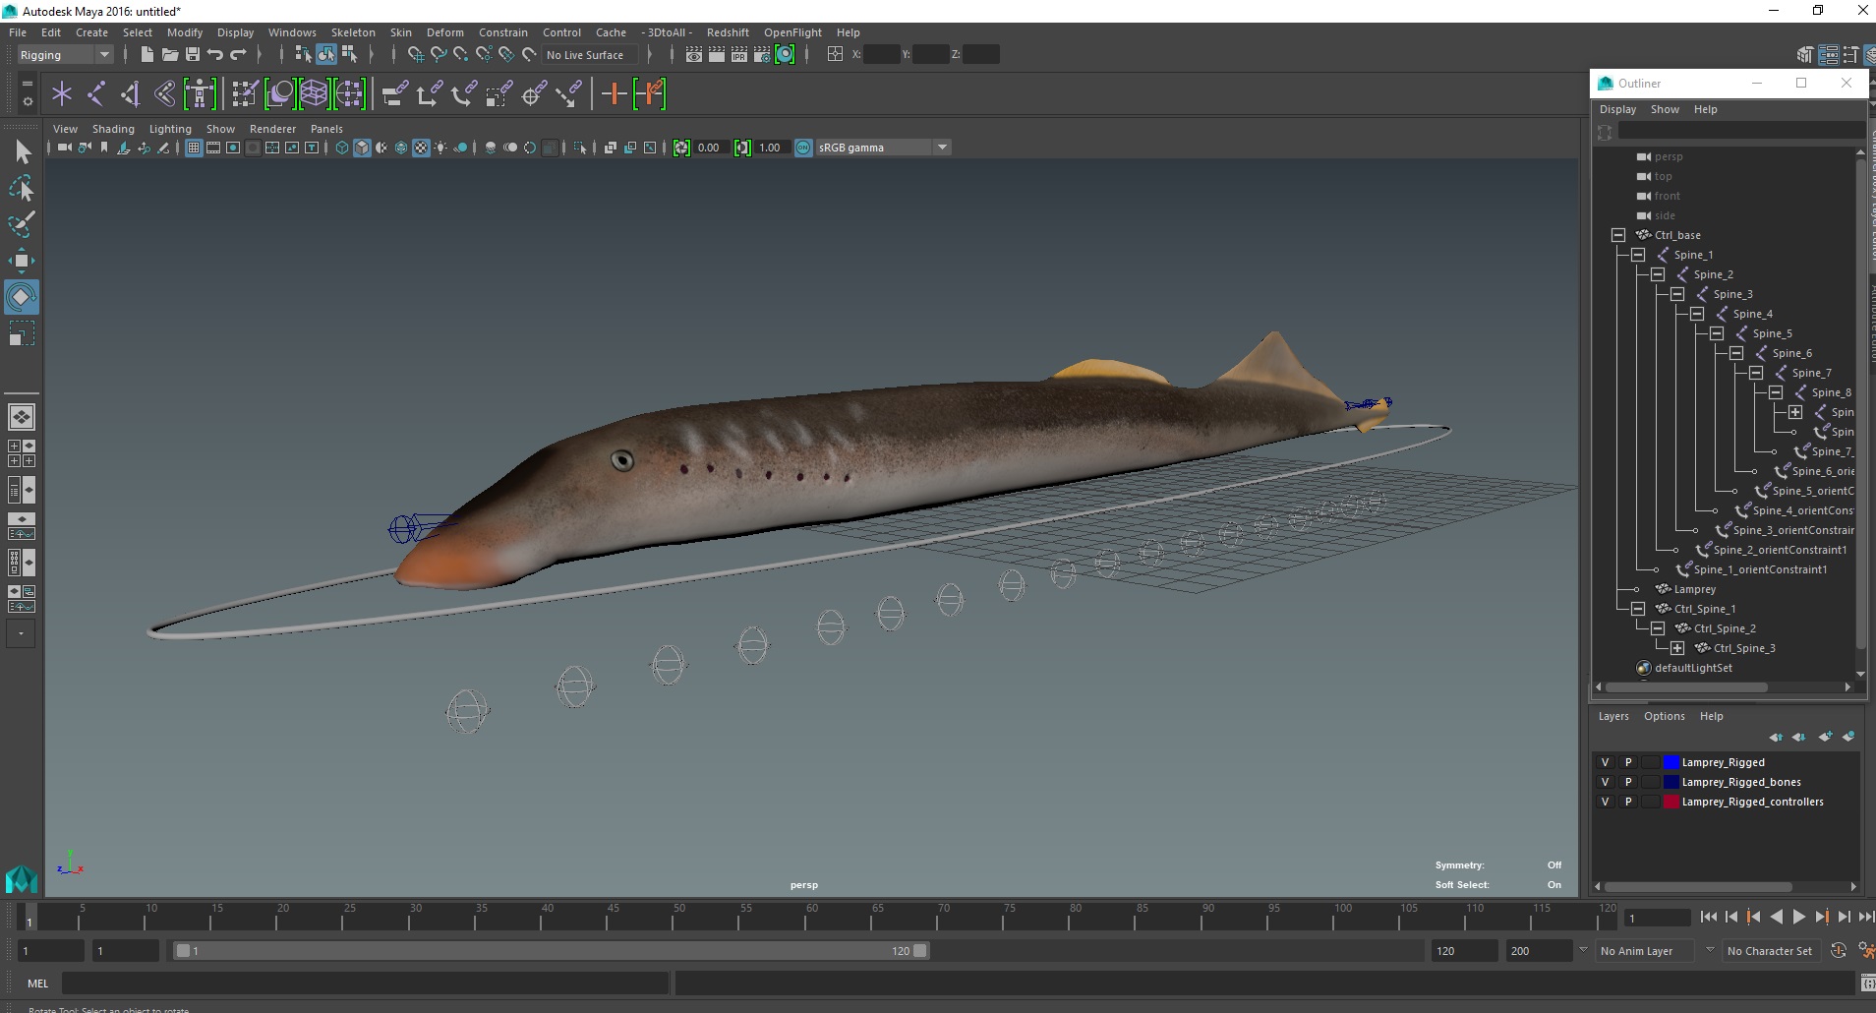Select the Lamprey node in Outliner
1876x1013 pixels.
point(1695,589)
